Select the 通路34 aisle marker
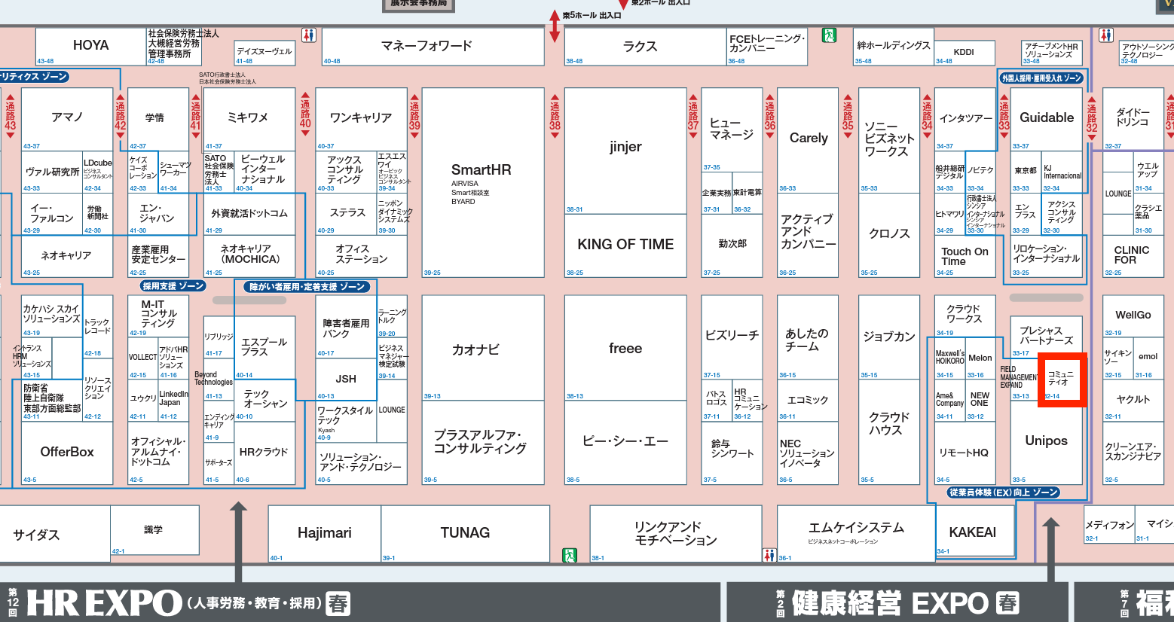 pos(927,115)
